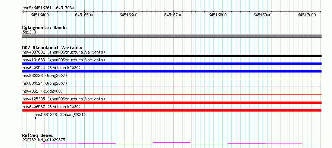Viewport: 332px width, 148px height.
Task: Click the blue bar under nsv4131633
Action: (x=172, y=64)
